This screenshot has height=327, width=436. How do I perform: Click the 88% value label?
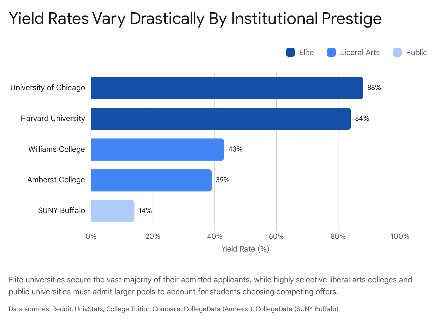point(374,88)
